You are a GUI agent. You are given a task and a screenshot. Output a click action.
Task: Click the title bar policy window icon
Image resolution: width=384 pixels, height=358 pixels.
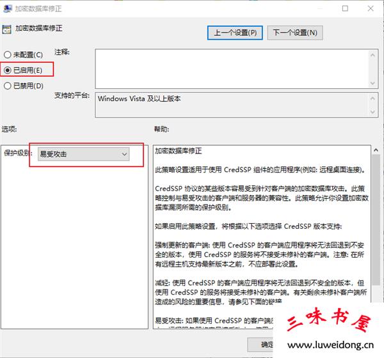point(6,9)
